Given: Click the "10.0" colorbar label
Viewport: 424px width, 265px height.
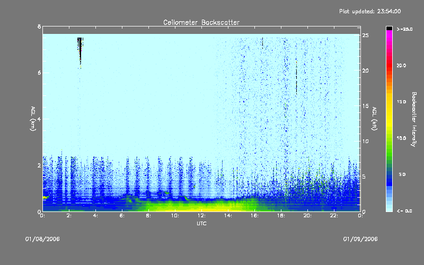Looking at the screenshot, I should (401, 138).
